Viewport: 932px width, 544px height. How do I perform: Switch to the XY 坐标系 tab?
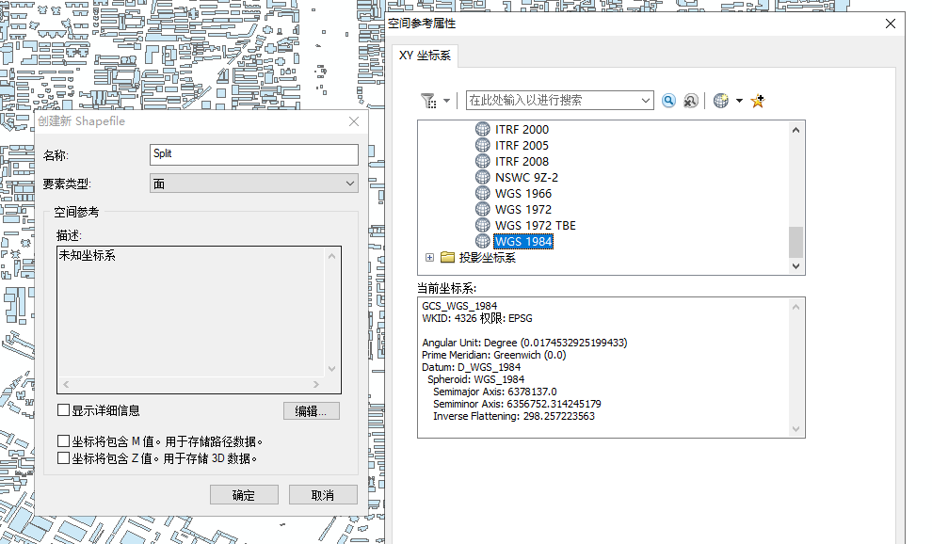coord(423,56)
